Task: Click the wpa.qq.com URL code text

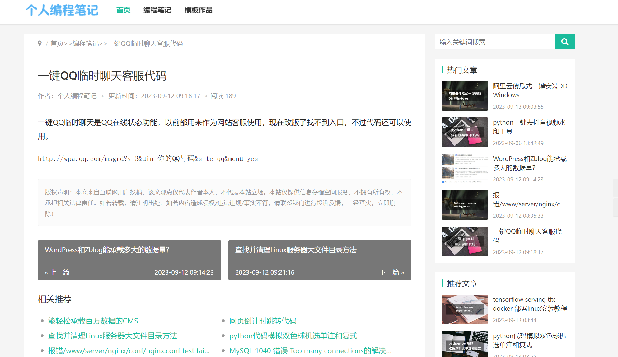Action: [148, 158]
